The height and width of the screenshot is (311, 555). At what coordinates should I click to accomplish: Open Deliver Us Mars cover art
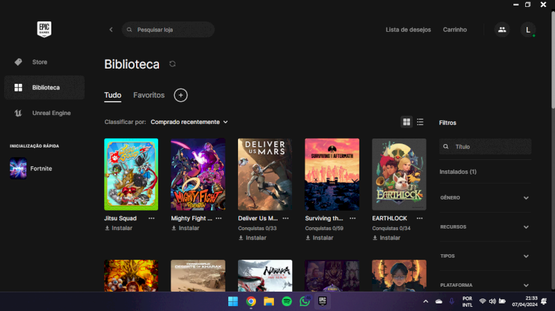(x=265, y=175)
